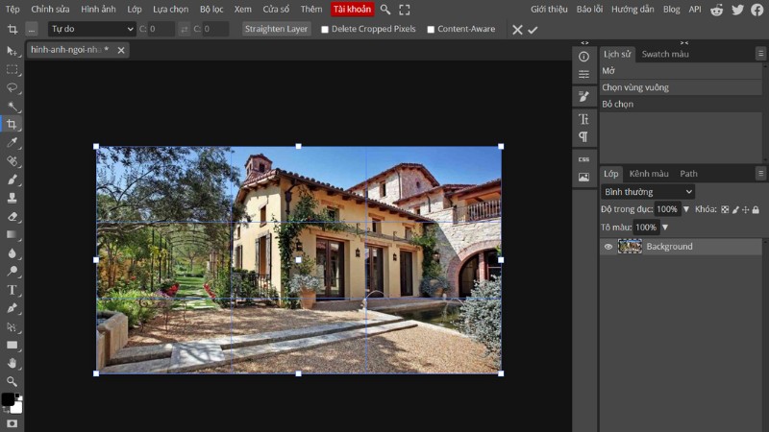Viewport: 769px width, 432px height.
Task: Click the red 'Tài khoản' button
Action: tap(353, 10)
